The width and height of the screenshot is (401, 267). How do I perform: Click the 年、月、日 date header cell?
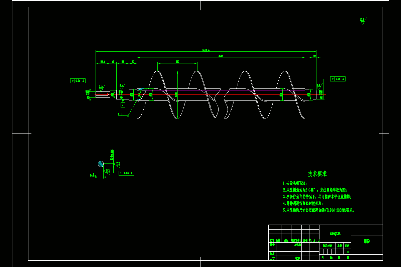[314, 240]
